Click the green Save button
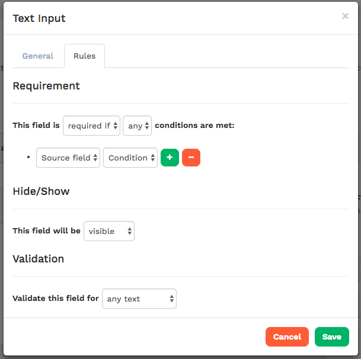 331,336
